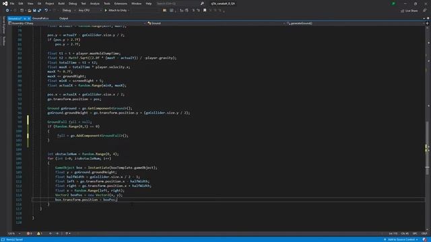Click the 'int obstacleNum' code line
Viewport: 431px width, 242px height.
coord(83,154)
